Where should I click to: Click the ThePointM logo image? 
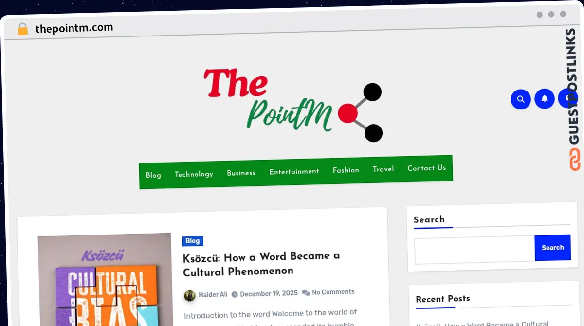point(292,105)
